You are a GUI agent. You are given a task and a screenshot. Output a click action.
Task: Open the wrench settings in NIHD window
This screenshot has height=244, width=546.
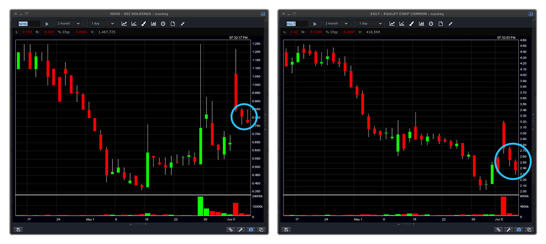coord(240,229)
